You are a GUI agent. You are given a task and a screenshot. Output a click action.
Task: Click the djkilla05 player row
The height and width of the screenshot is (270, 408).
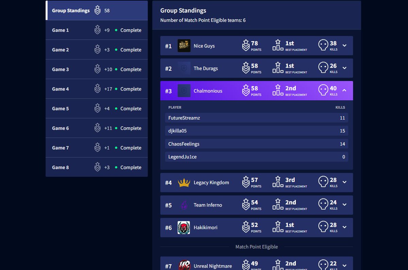pyautogui.click(x=257, y=131)
